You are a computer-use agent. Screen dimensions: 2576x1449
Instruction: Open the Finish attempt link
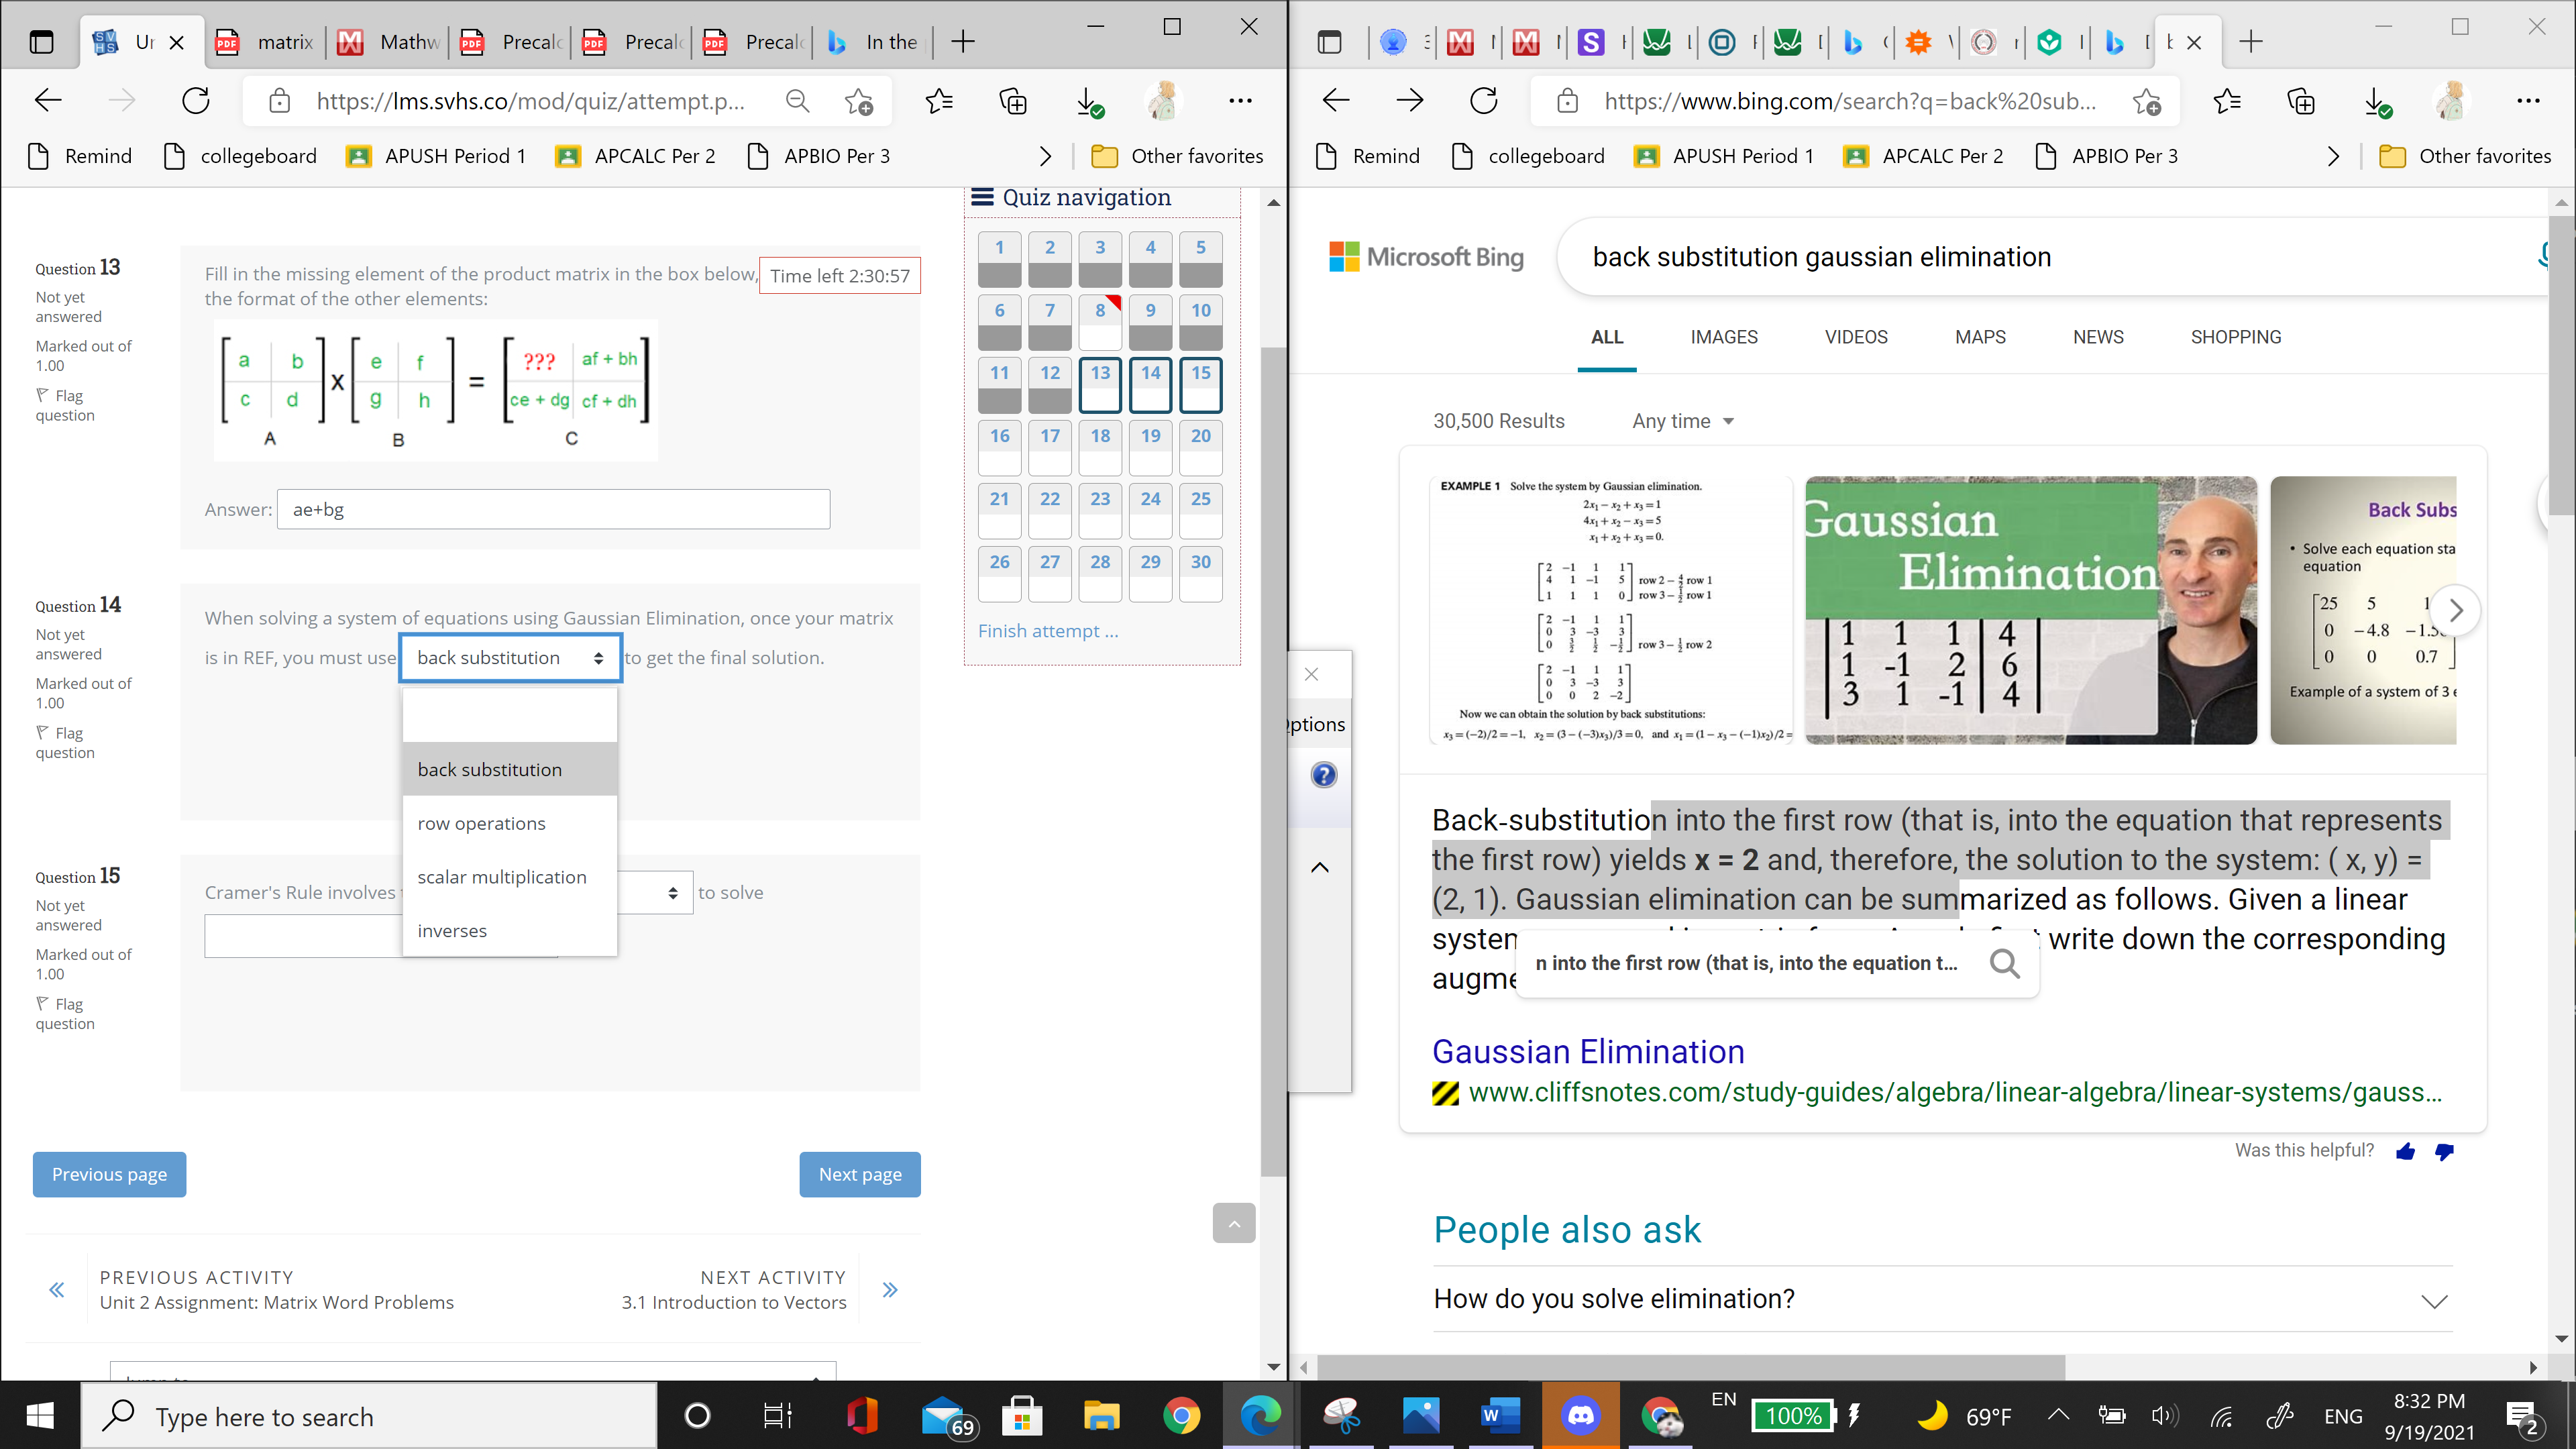point(1048,630)
